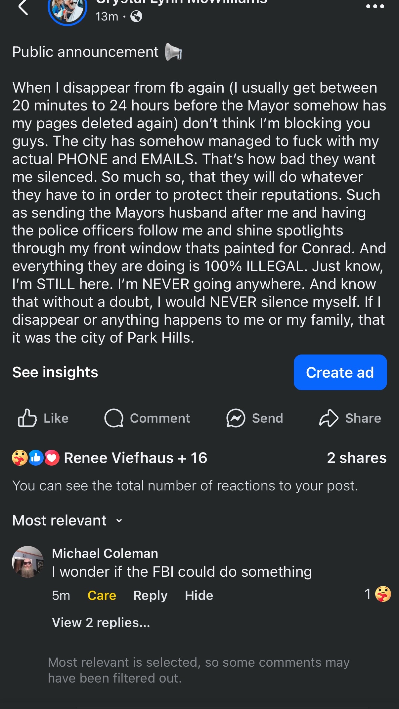Toggle the Care reaction on Michael's comment
The image size is (399, 709).
click(x=102, y=596)
